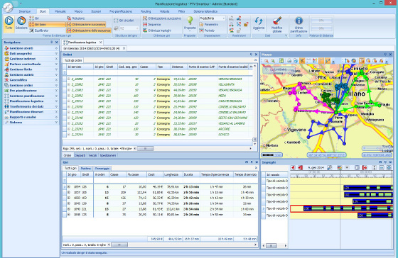Open Pianificazione logistica in Navigatore
398x258 pixels.
click(x=26, y=101)
